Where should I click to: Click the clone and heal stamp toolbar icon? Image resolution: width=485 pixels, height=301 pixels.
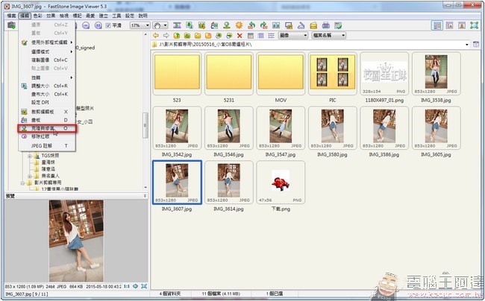click(226, 25)
